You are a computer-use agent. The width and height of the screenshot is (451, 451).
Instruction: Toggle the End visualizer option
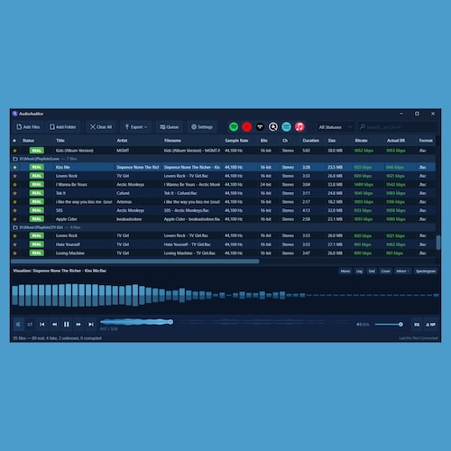click(372, 272)
